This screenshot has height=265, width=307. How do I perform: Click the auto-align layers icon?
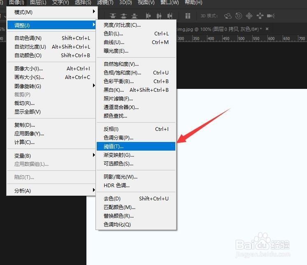(188, 16)
